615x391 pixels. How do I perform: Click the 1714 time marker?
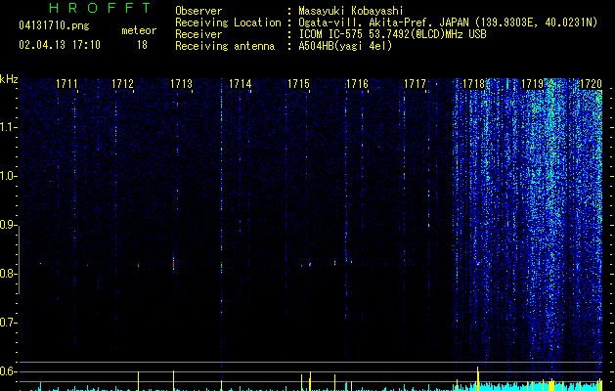[x=241, y=84]
